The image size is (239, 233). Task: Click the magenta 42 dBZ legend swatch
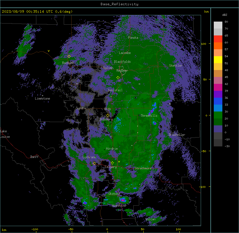coord(218,87)
